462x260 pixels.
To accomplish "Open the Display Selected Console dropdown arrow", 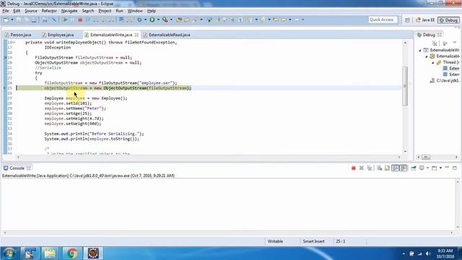I will pyautogui.click(x=428, y=168).
